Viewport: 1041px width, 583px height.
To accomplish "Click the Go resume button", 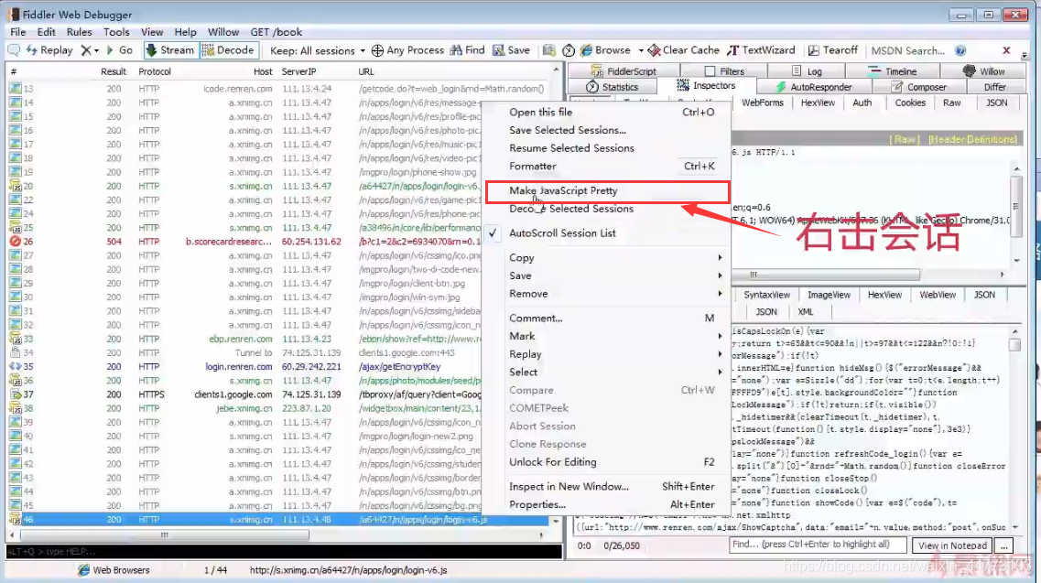I will (120, 50).
